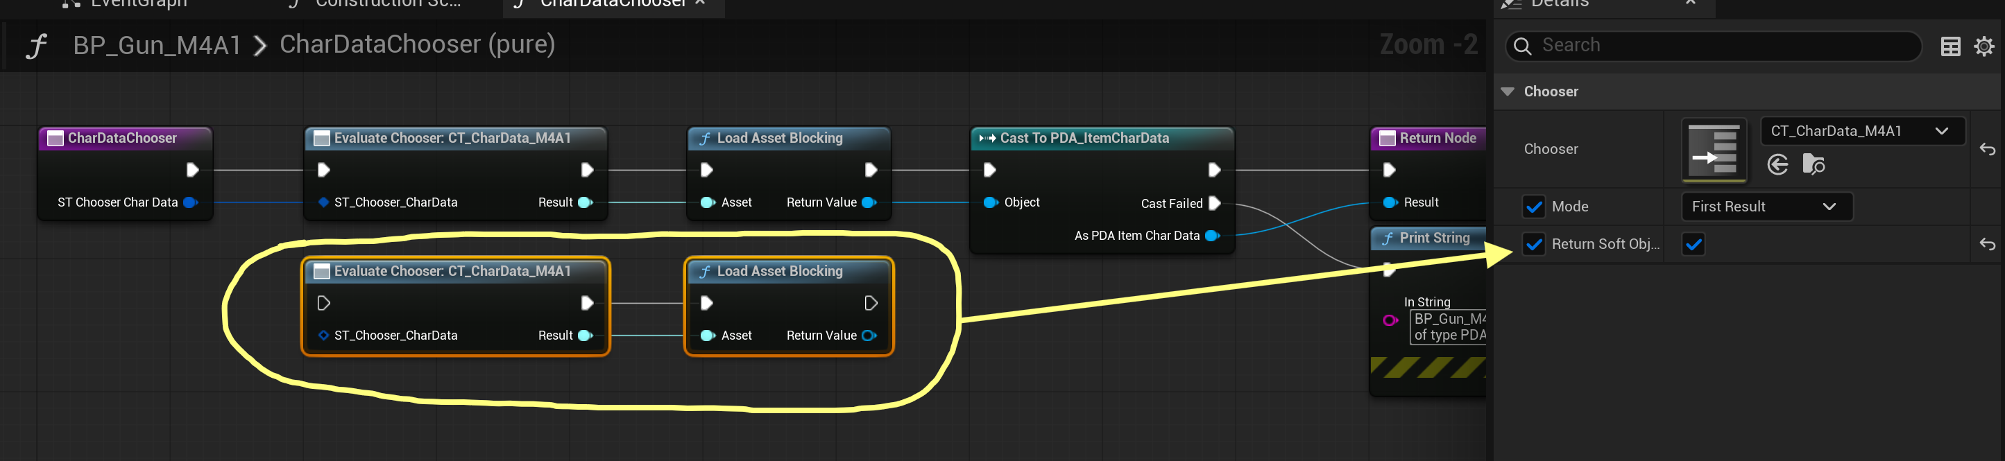Open the CT_CharData_M4A1 asset dropdown
The width and height of the screenshot is (2005, 461).
point(1862,132)
